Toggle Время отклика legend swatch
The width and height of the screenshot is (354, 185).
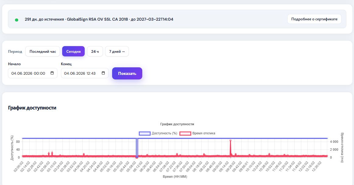185,133
